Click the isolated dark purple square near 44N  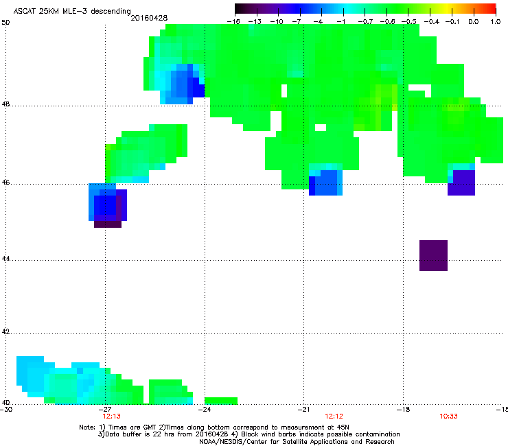[433, 255]
